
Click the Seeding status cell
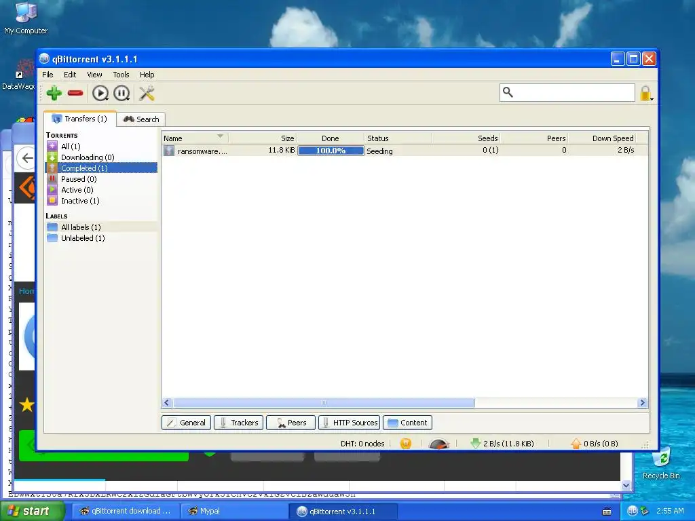coord(379,151)
